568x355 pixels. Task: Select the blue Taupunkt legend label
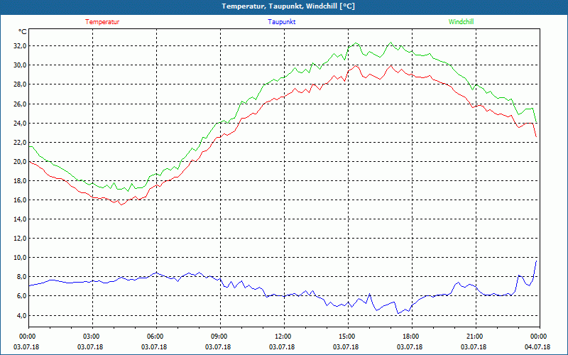coord(281,22)
